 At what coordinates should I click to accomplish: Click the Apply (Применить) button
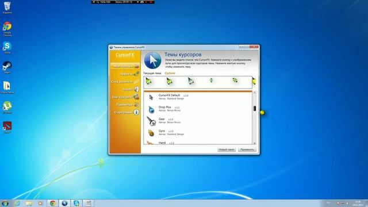coord(247,149)
